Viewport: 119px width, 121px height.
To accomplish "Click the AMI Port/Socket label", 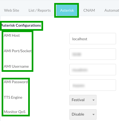I will click(18, 51).
